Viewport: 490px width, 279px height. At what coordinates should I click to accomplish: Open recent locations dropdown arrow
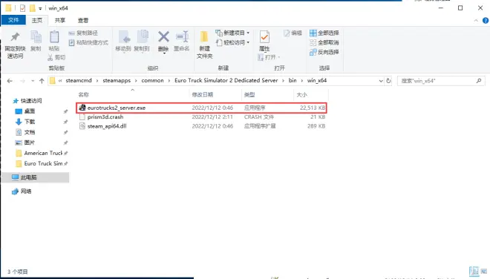(33, 81)
